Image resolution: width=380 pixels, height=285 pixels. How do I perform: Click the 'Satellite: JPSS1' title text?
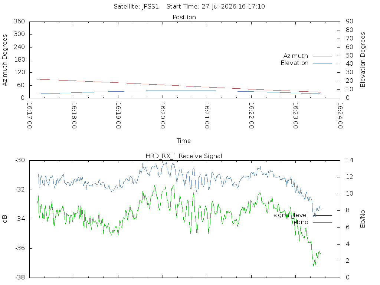click(136, 7)
